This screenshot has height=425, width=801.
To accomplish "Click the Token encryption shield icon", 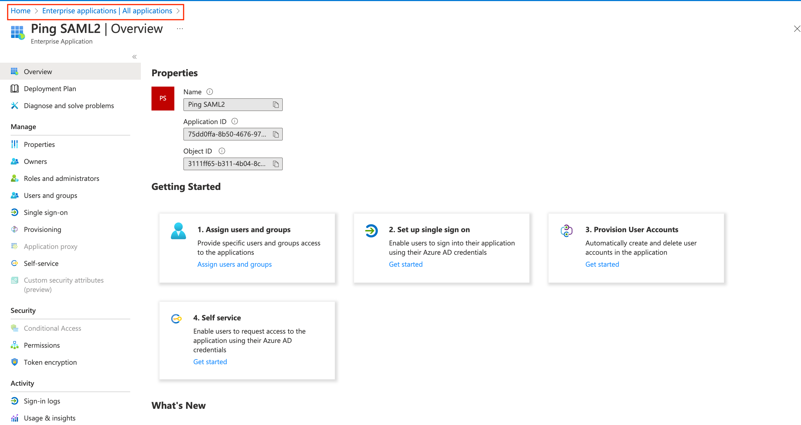I will point(15,362).
